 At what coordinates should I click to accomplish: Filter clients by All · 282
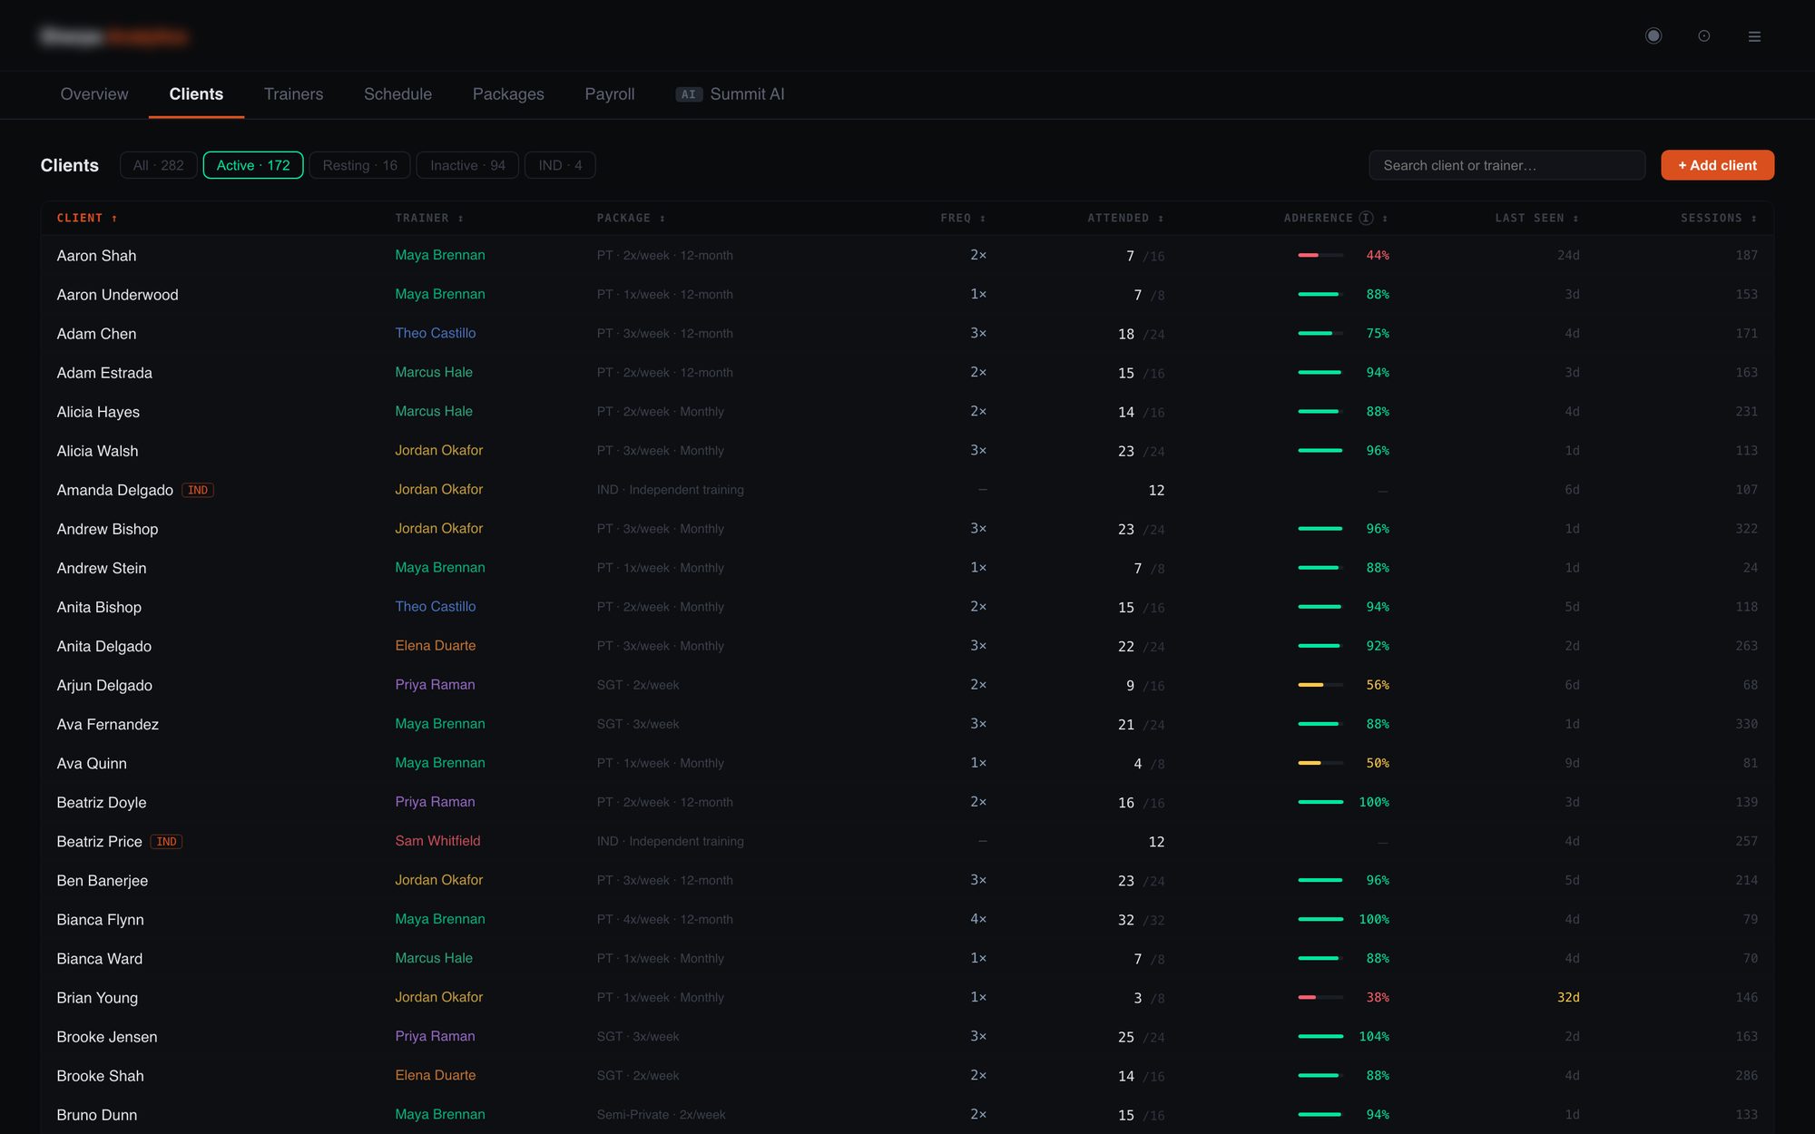coord(159,165)
